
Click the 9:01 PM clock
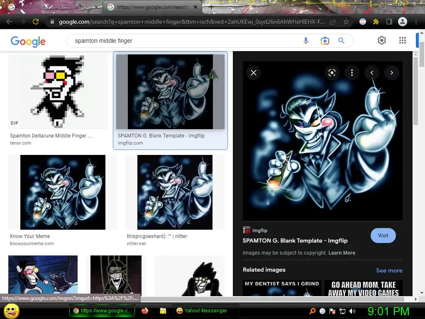click(388, 311)
